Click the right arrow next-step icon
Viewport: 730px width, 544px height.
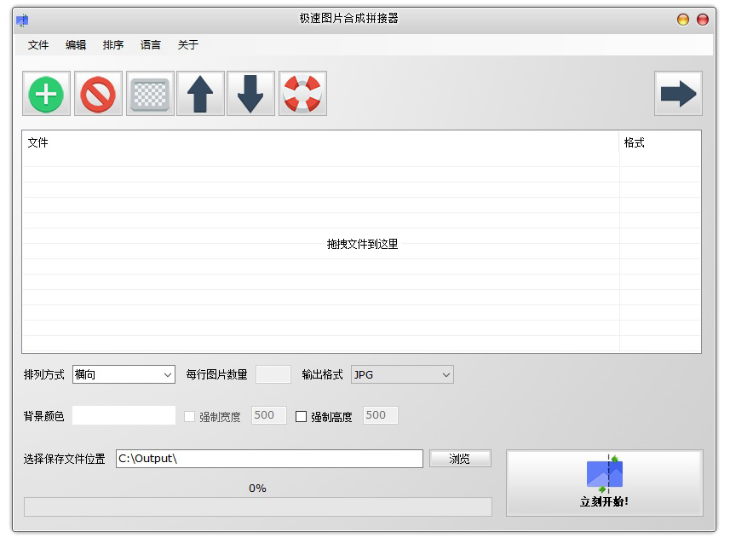click(x=678, y=94)
